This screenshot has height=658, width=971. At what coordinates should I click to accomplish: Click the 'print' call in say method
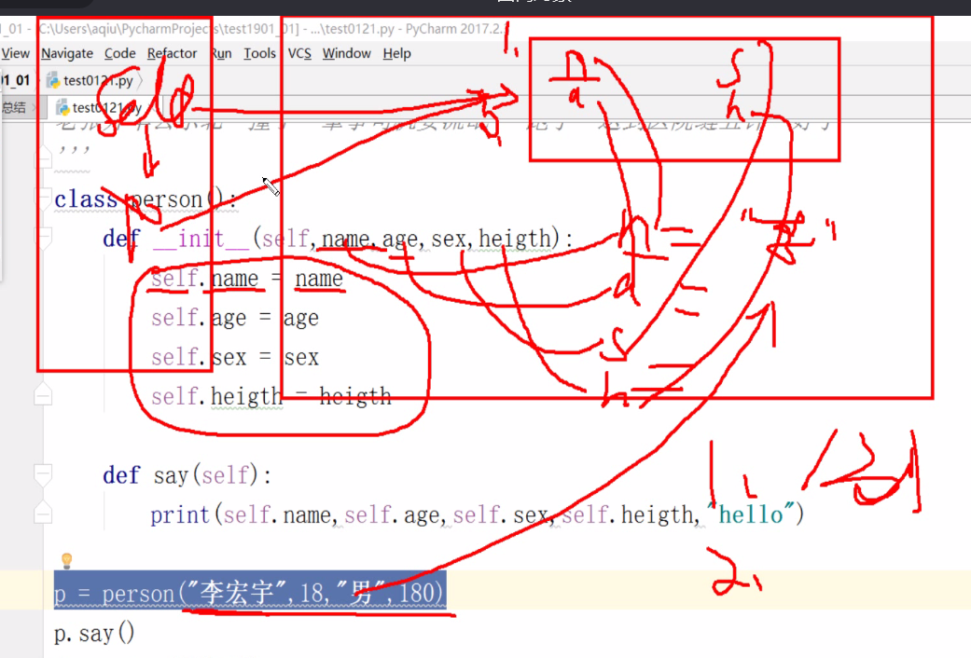pyautogui.click(x=180, y=515)
